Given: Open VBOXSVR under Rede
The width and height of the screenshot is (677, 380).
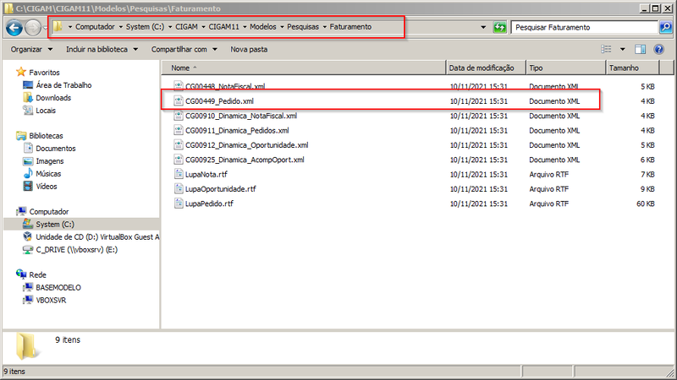Looking at the screenshot, I should coord(51,301).
